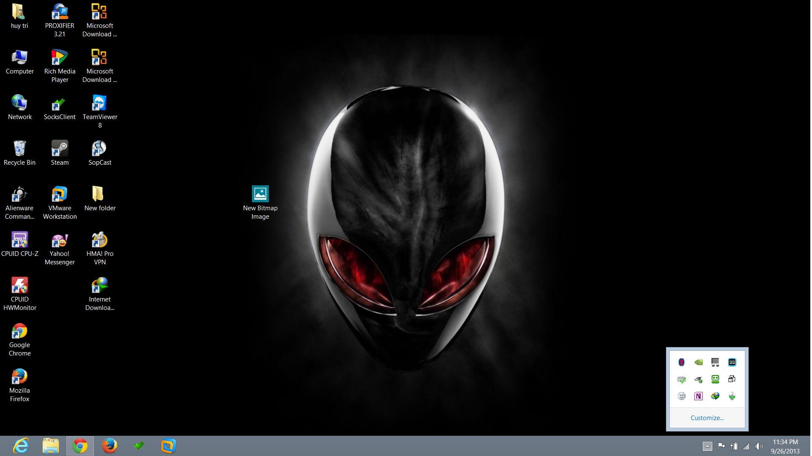Select the New Bitmap Image desktop file
This screenshot has height=456, width=812.
(261, 203)
